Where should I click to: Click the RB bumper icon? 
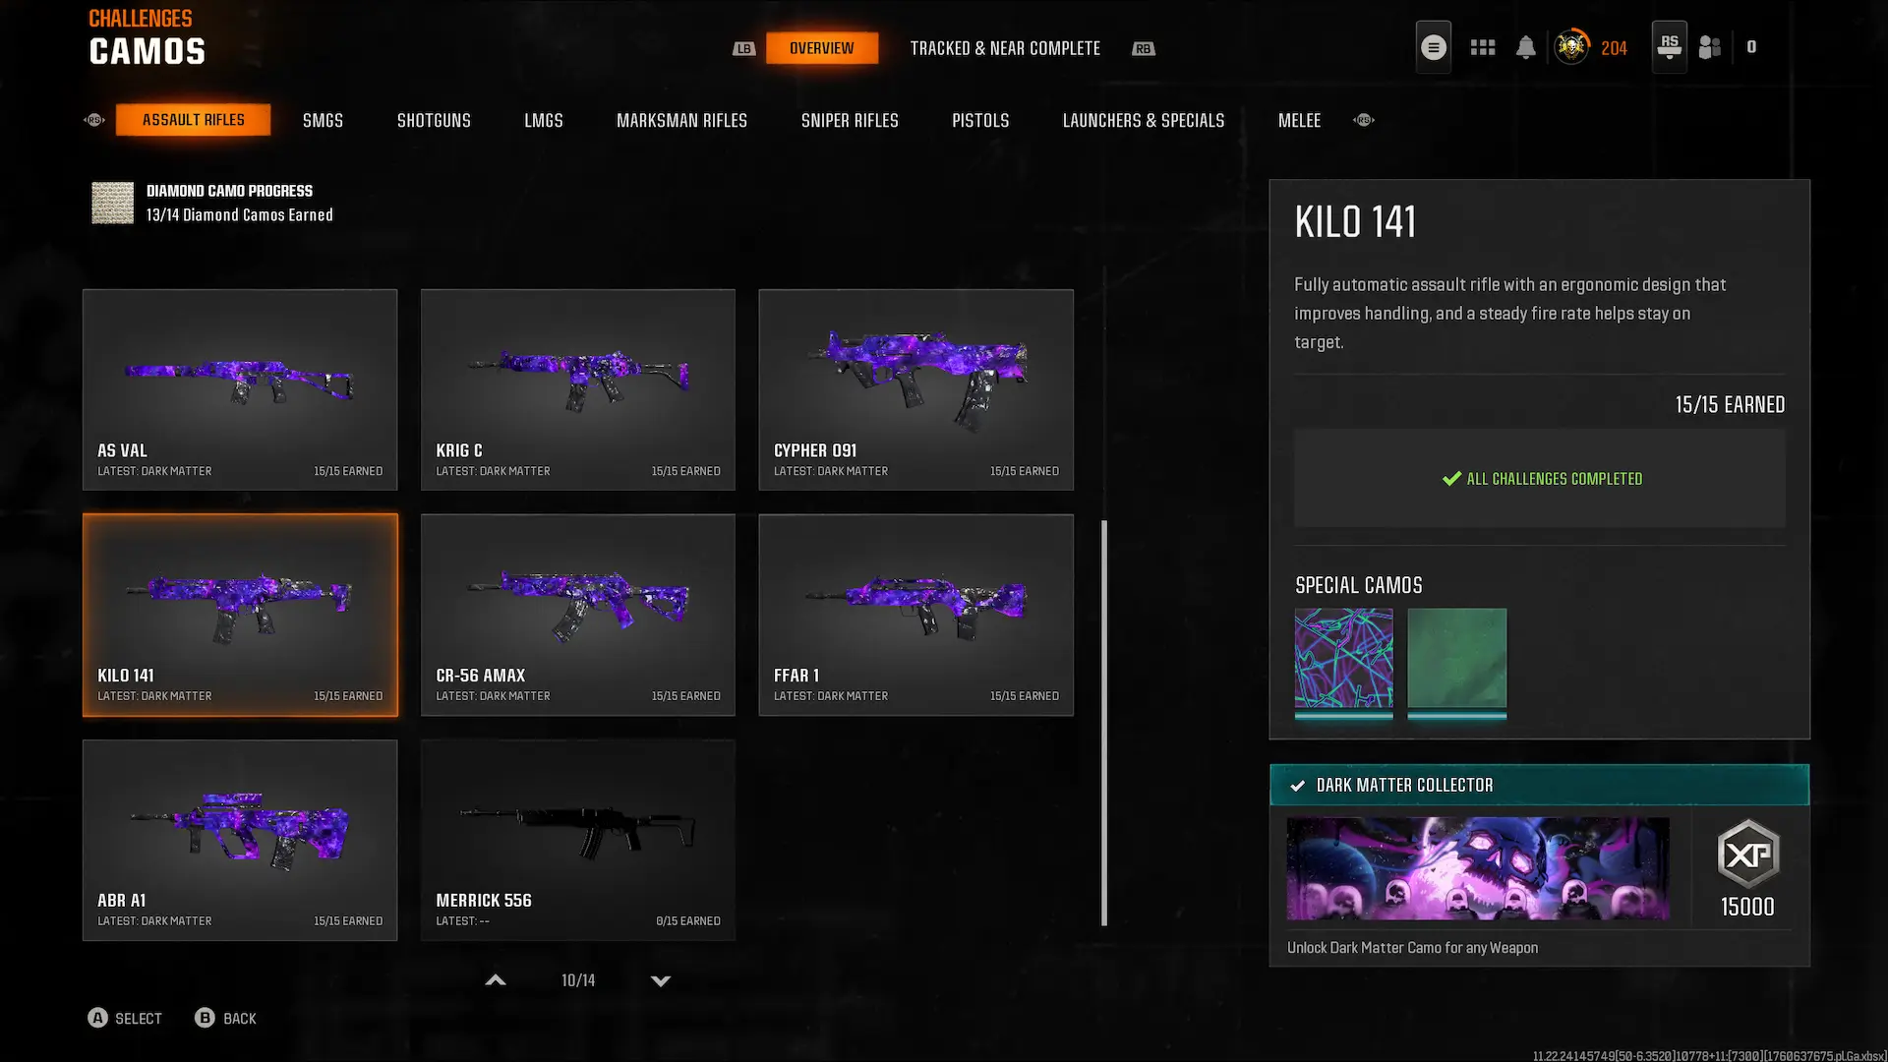pos(1143,48)
